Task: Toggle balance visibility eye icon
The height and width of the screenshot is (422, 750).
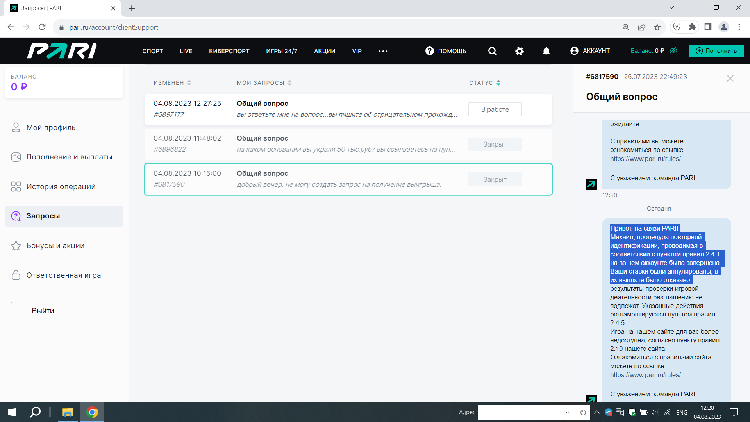Action: (673, 50)
